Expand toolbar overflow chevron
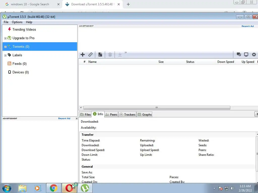The width and height of the screenshot is (258, 193). 126,52
